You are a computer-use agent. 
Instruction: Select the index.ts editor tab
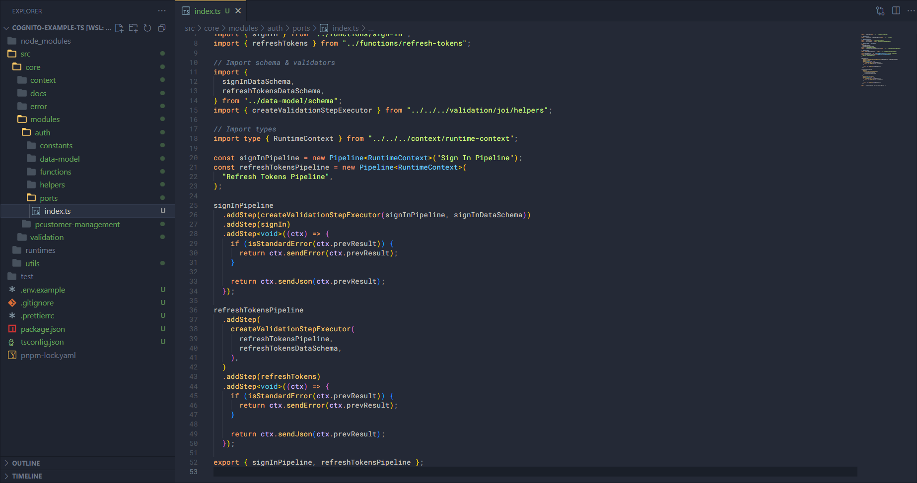click(x=207, y=11)
